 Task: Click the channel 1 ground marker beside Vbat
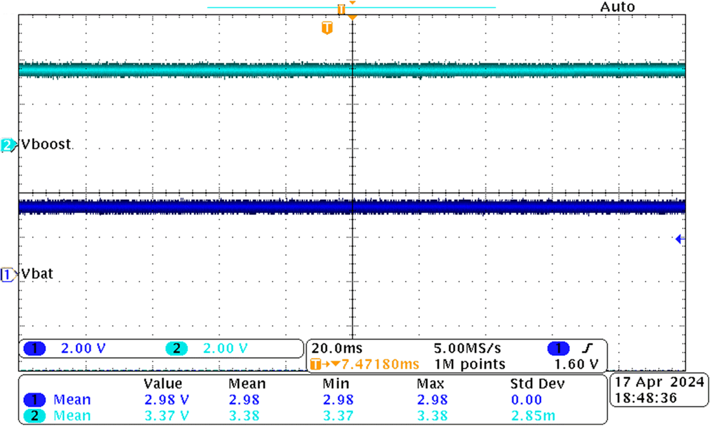pyautogui.click(x=8, y=275)
